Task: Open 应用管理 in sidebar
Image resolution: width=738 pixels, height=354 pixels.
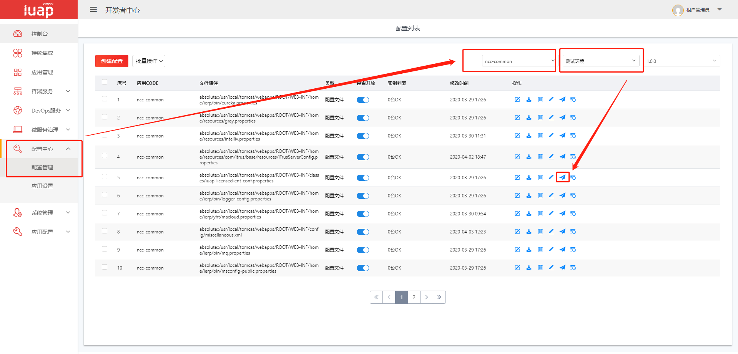Action: click(x=39, y=72)
